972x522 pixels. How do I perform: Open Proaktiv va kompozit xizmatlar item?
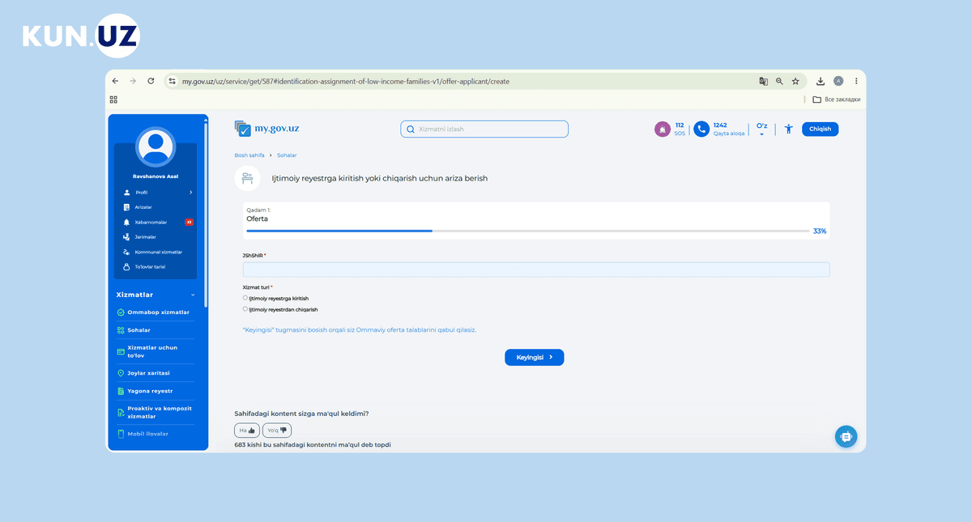[x=156, y=413]
